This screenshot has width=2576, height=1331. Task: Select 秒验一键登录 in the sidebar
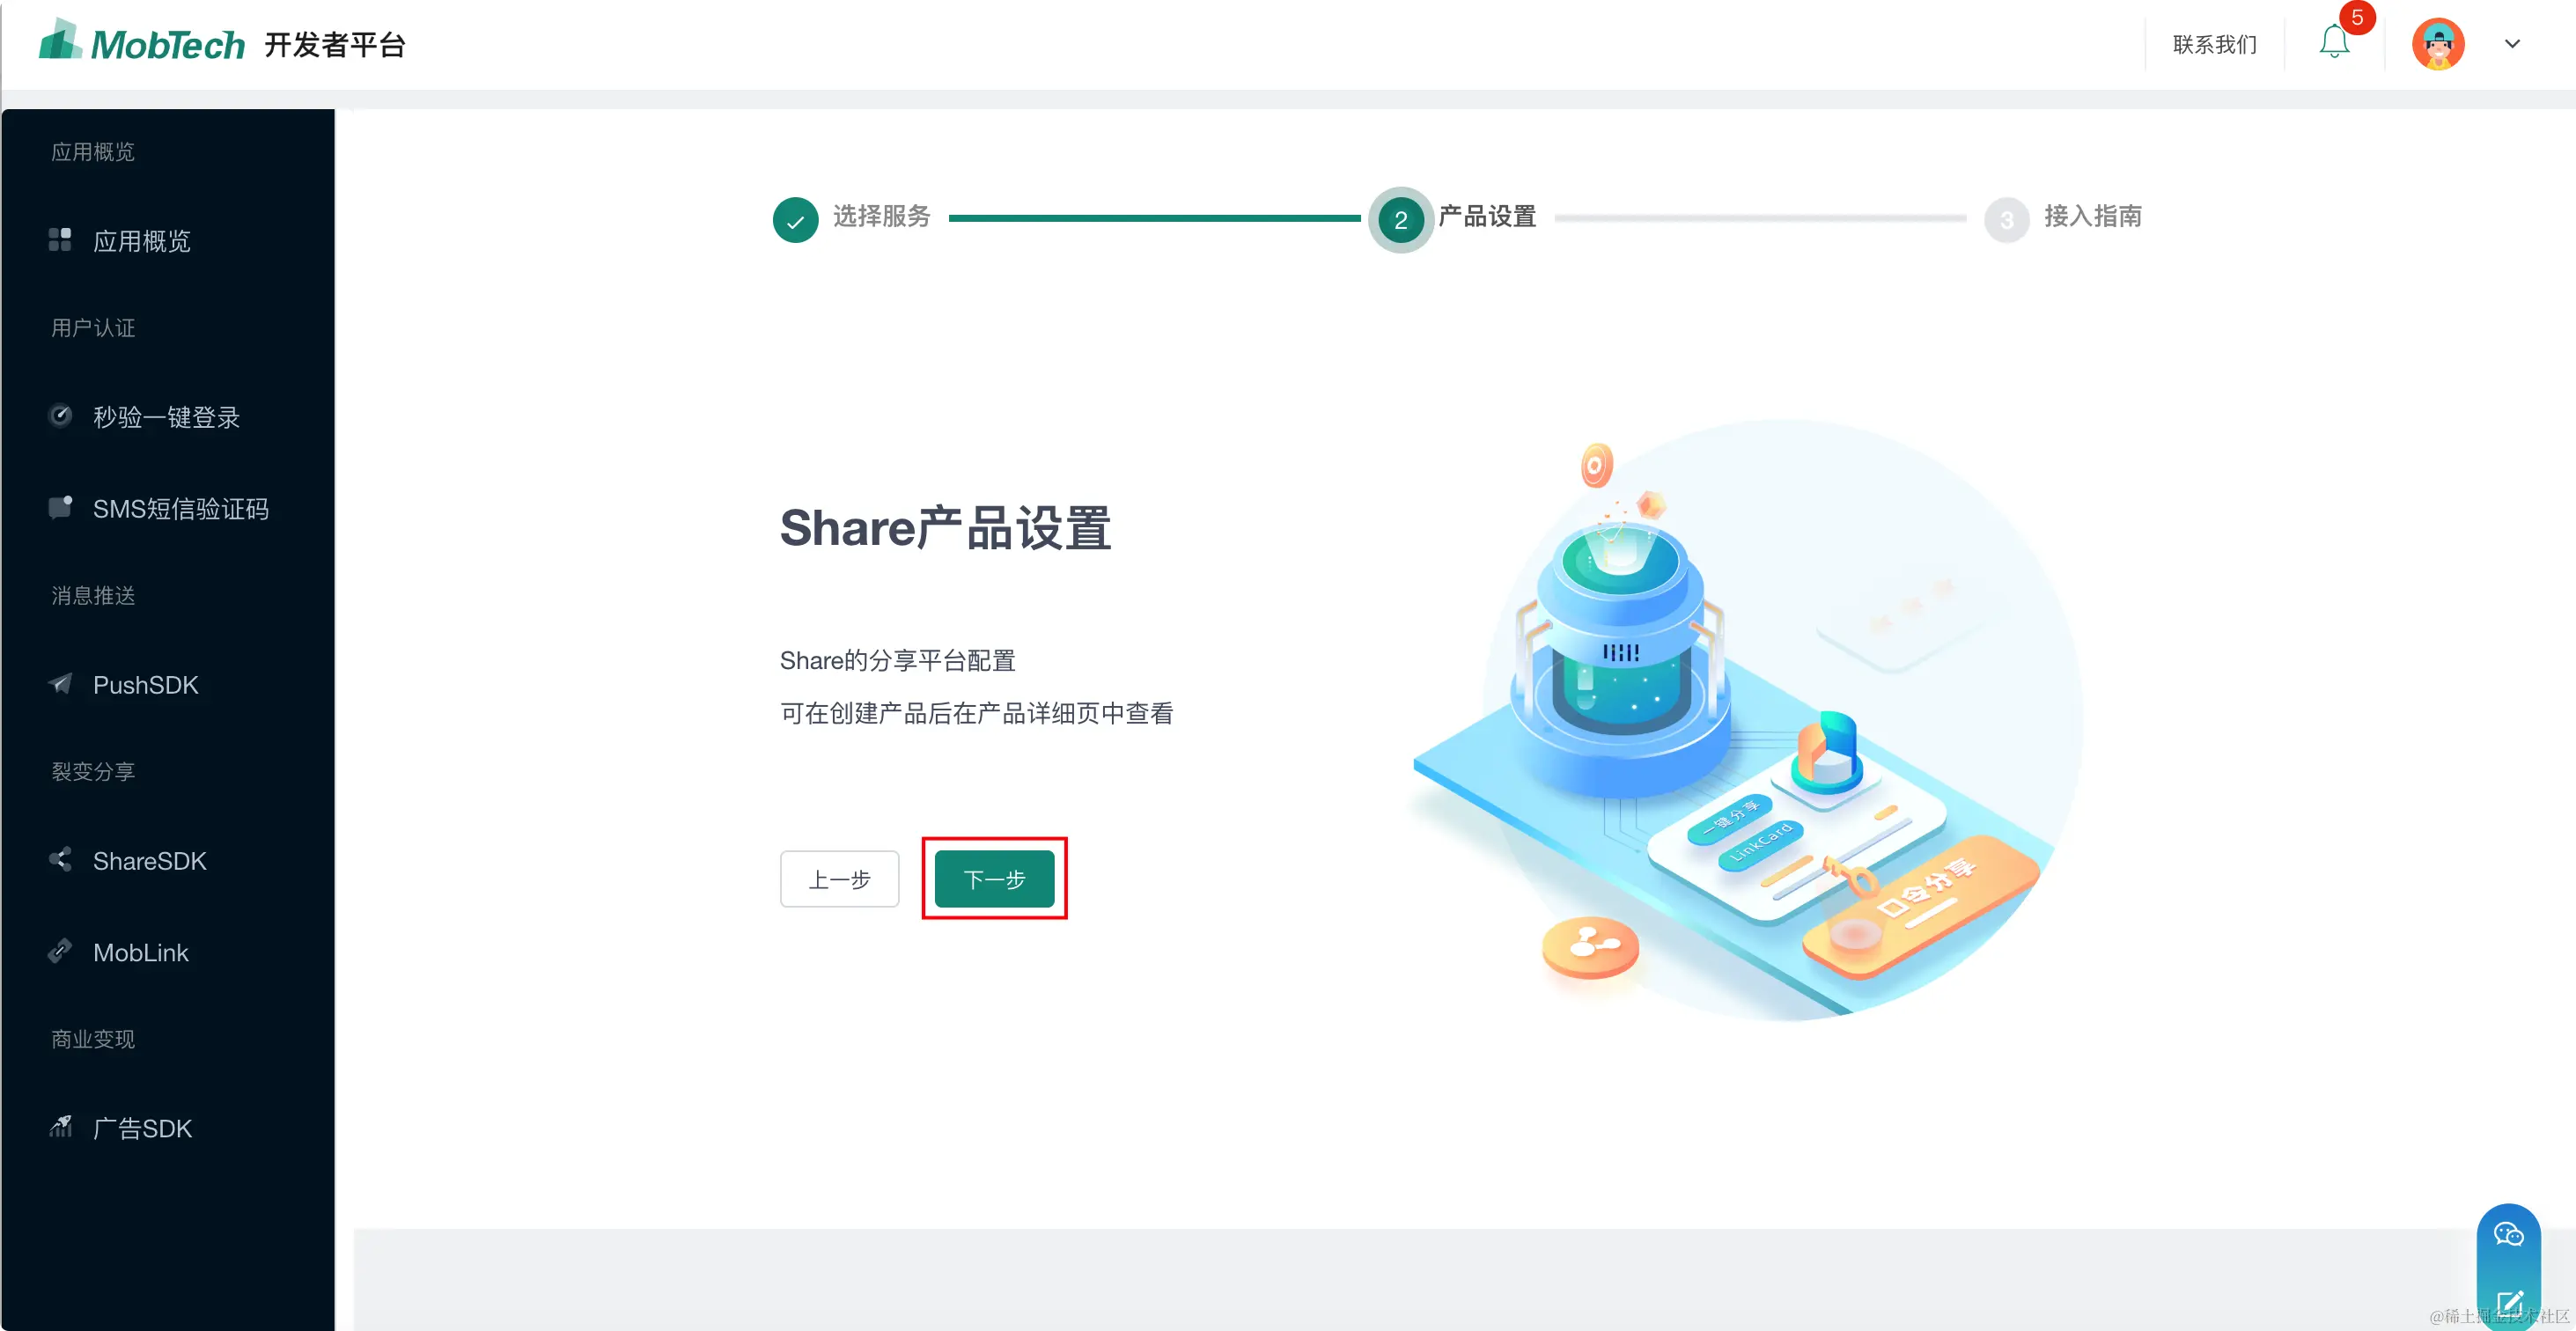tap(167, 417)
